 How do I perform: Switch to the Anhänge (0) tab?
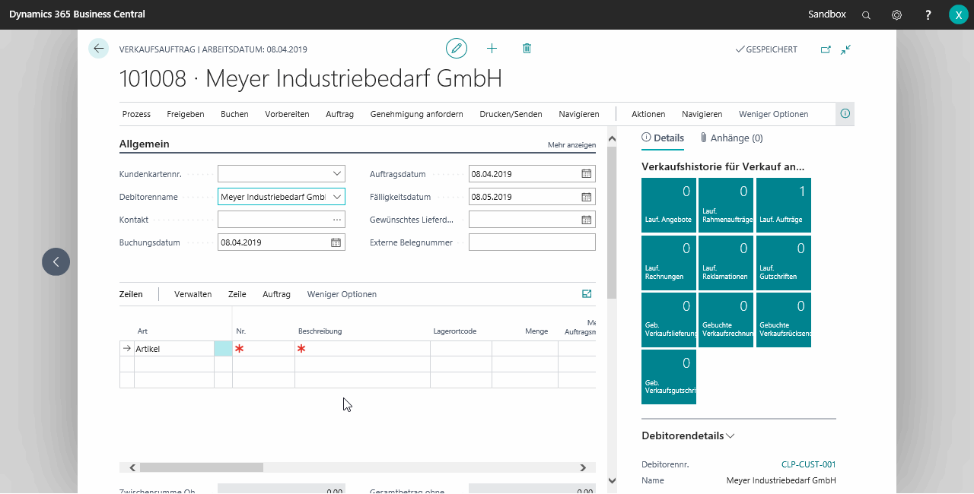[x=731, y=138]
